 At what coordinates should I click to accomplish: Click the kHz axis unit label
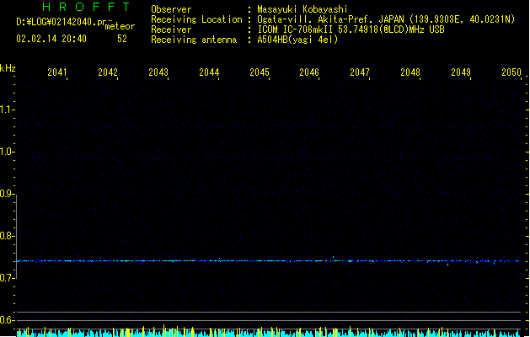pos(8,68)
